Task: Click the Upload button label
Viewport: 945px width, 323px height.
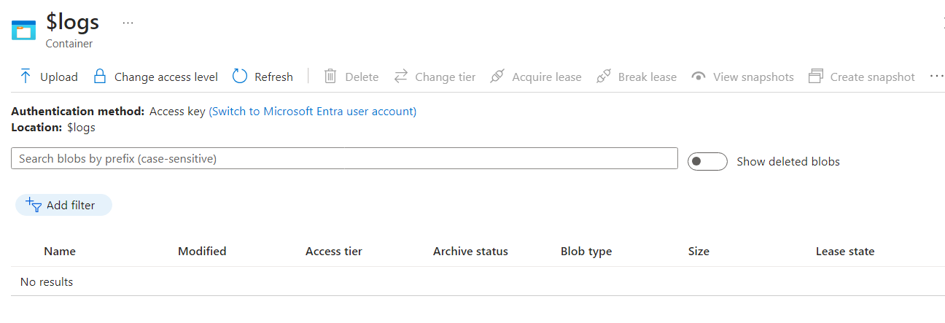Action: 59,77
